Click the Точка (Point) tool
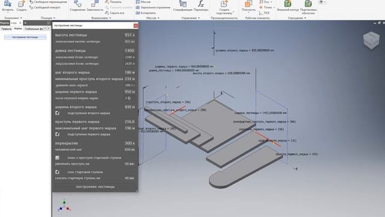This screenshot has width=385, height=217. 265,8
